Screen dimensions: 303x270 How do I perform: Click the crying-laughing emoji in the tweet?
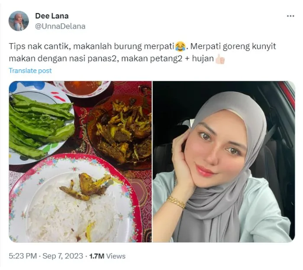point(181,47)
